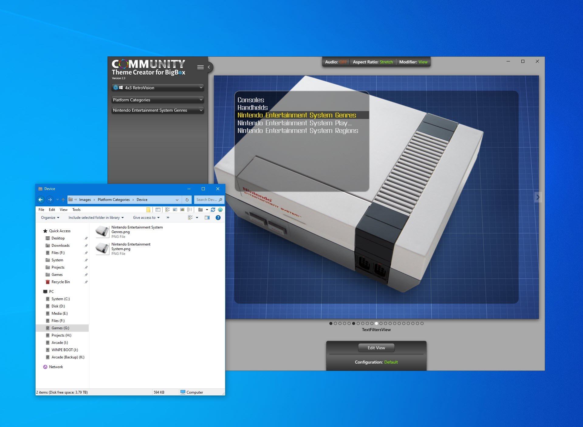Switch to large picture view icon
The width and height of the screenshot is (583, 427).
point(182,209)
